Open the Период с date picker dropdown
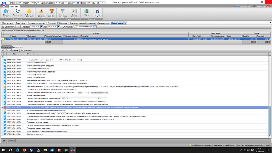This screenshot has height=153, width=272. 42,27
